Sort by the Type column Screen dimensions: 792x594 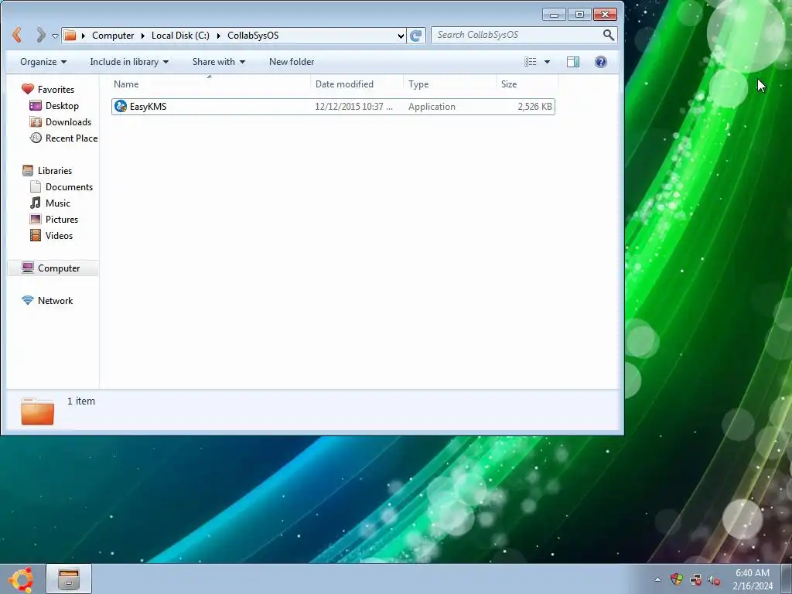point(449,84)
